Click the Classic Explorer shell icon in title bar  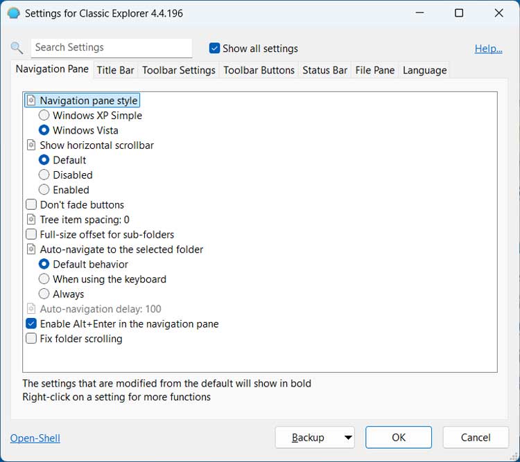coord(14,13)
